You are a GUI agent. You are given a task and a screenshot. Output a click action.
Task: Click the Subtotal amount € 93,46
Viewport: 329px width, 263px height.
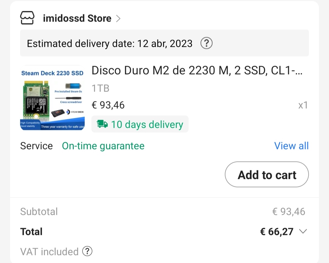[288, 212]
